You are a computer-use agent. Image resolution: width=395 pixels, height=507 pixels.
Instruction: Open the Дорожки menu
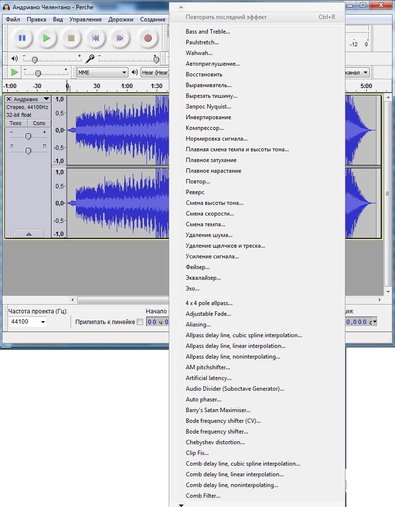pyautogui.click(x=121, y=19)
